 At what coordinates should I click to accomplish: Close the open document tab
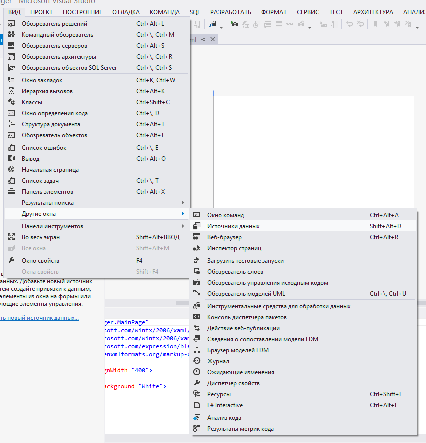point(213,39)
